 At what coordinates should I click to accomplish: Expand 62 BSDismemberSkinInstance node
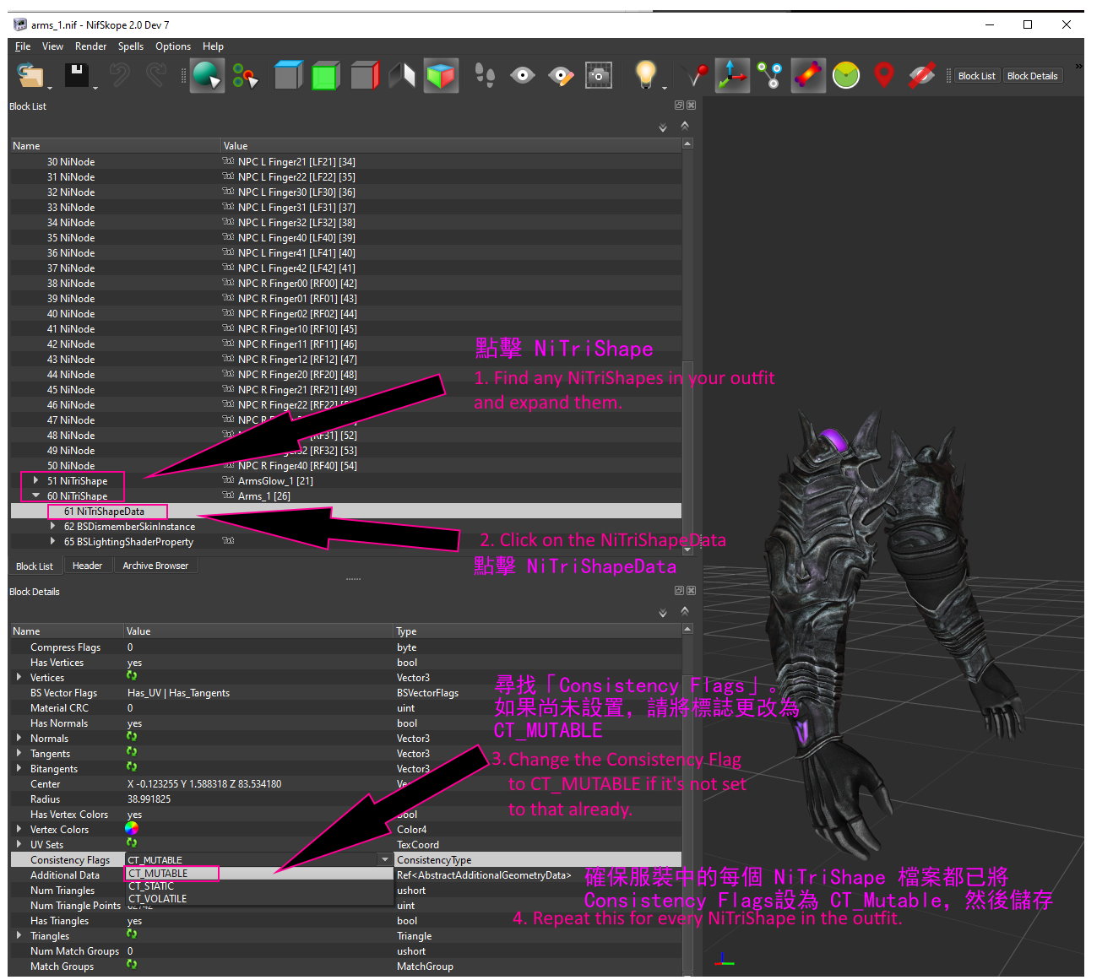coord(52,526)
